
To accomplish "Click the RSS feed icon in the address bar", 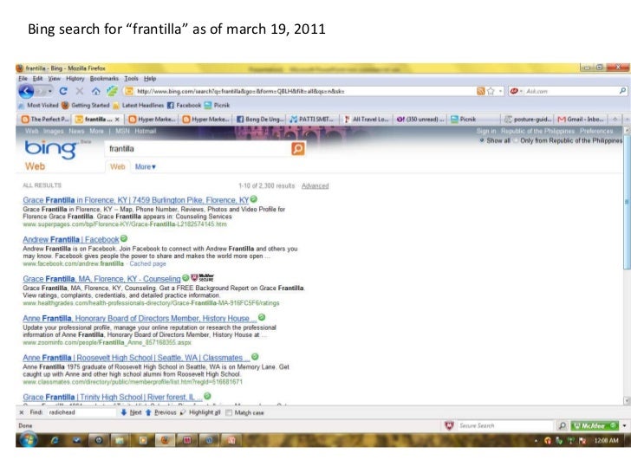I will click(480, 91).
